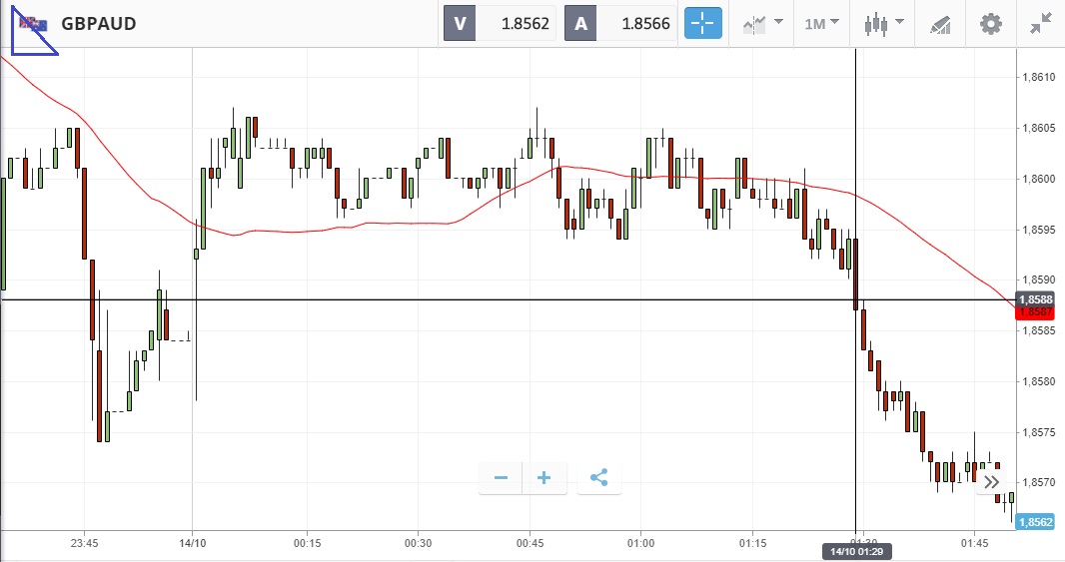Screen dimensions: 1065x562
Task: Select the drawing tools pencil icon
Action: point(940,23)
